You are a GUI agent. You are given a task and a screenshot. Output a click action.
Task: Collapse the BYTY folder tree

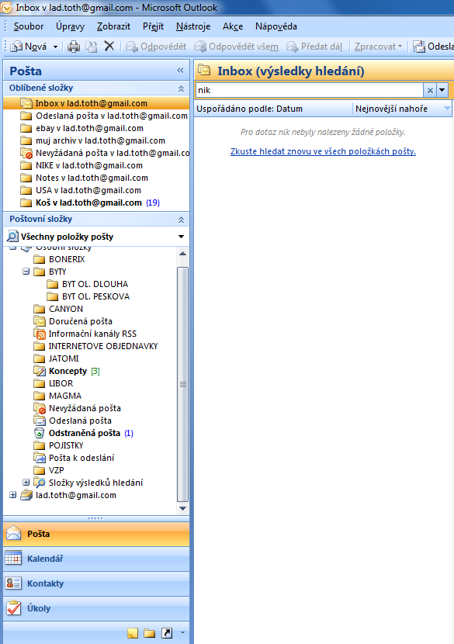pyautogui.click(x=26, y=272)
